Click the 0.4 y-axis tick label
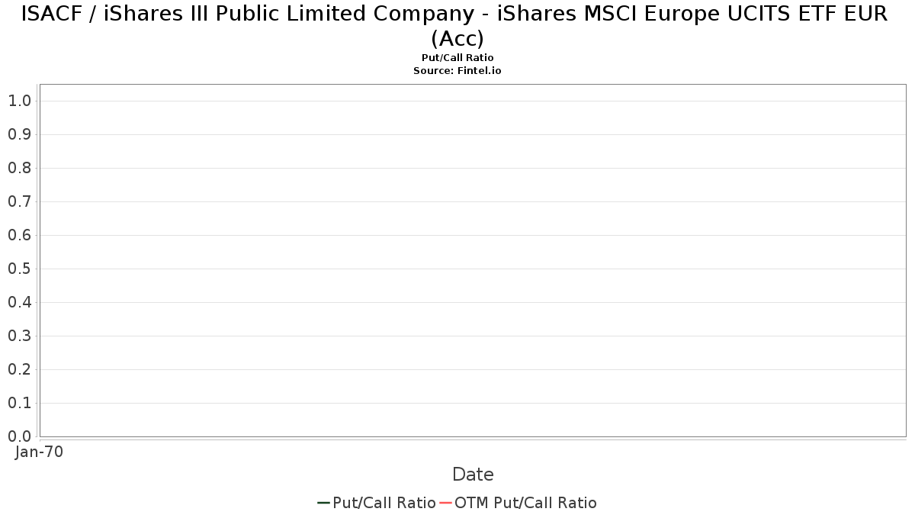 (x=20, y=302)
